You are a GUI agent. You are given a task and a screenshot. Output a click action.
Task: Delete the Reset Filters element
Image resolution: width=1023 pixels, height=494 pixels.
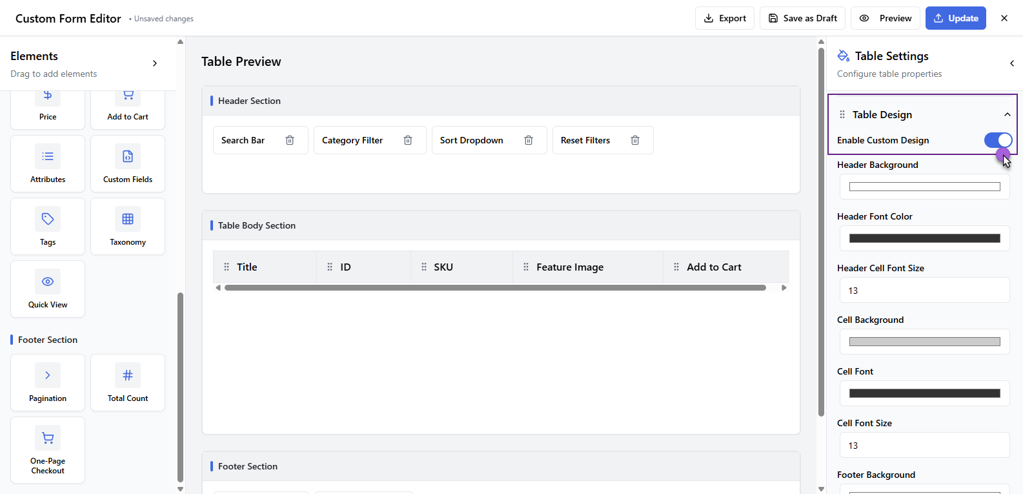click(635, 140)
